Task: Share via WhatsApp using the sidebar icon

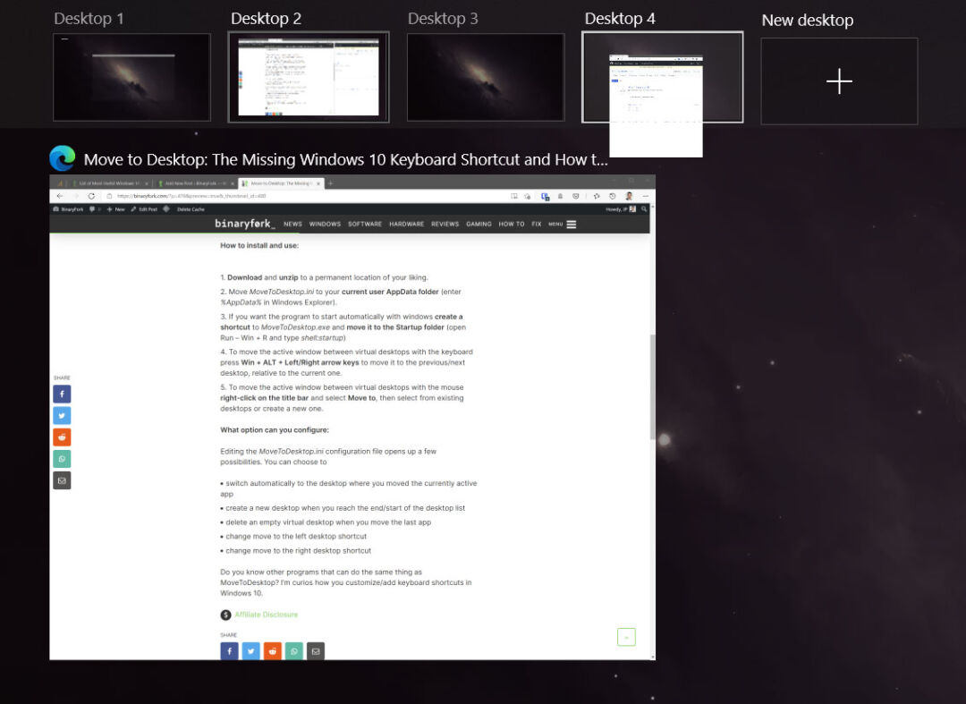Action: tap(62, 458)
